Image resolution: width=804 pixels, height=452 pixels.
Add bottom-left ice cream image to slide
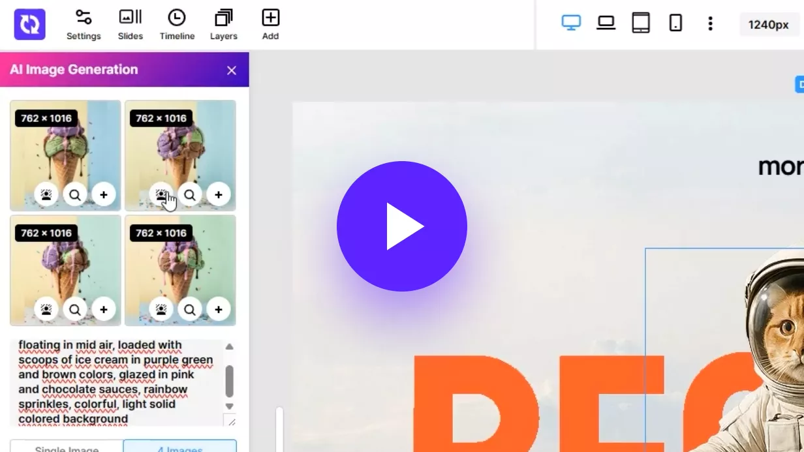tap(104, 309)
